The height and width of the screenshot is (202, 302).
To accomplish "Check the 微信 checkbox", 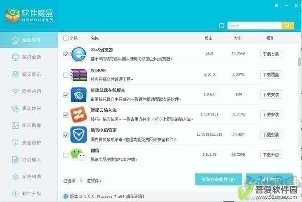I will coord(66,155).
